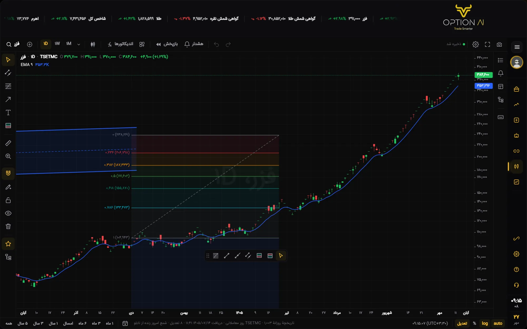Enter fullscreen mode
Viewport: 527px width, 329px height.
[x=487, y=44]
